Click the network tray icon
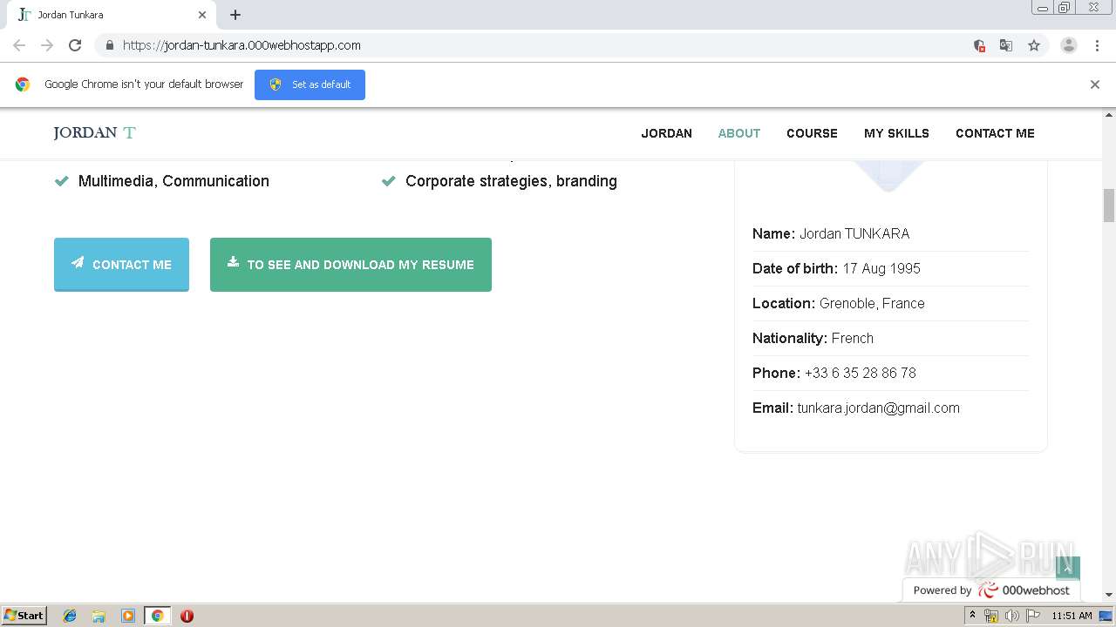This screenshot has height=627, width=1116. 991,616
